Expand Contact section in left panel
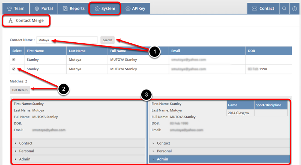The width and height of the screenshot is (301, 165). (79, 143)
